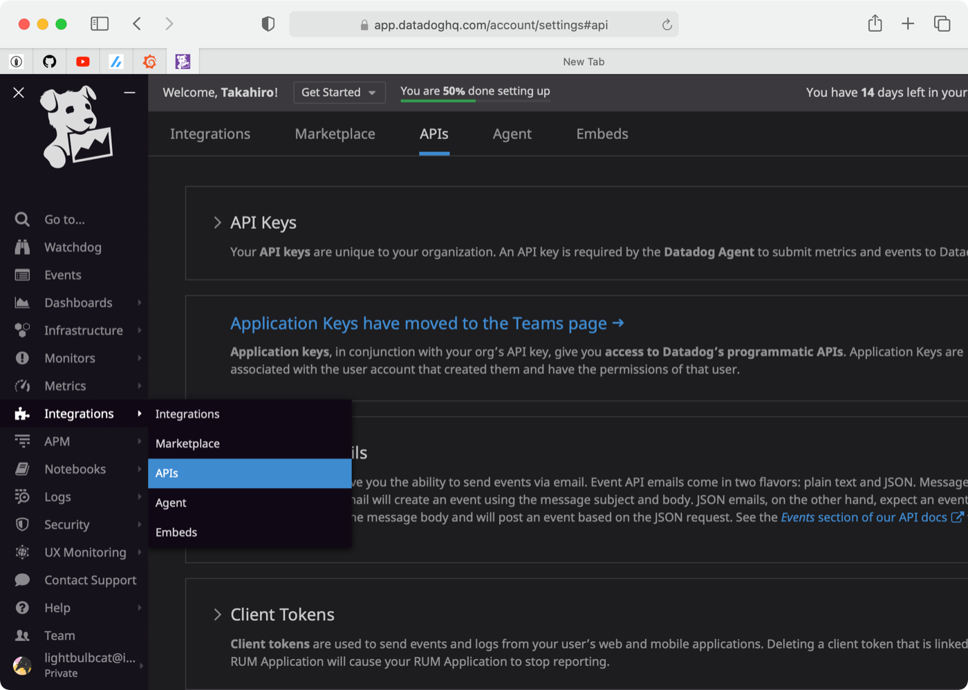Click the Events list icon

(x=22, y=274)
